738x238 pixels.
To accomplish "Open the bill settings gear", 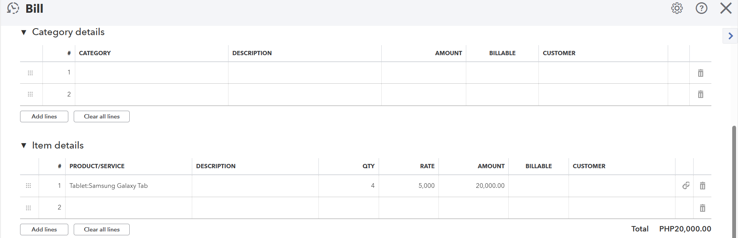I will pyautogui.click(x=677, y=8).
